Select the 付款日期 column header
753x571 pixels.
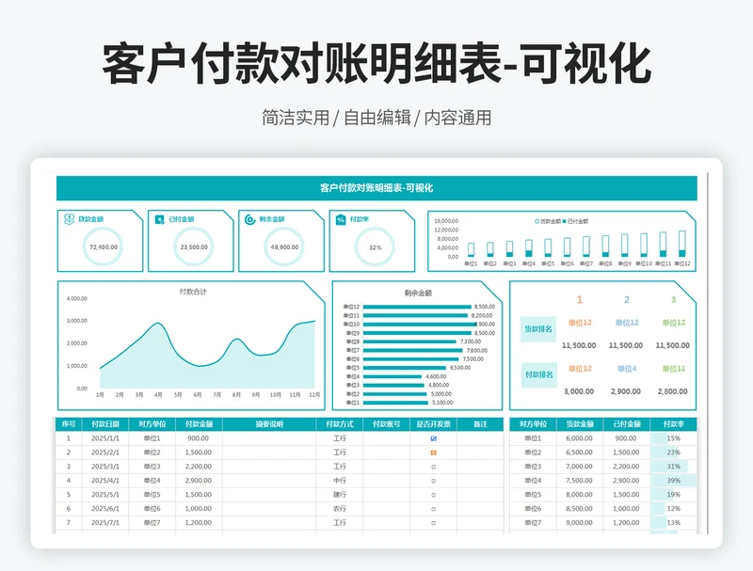105,424
